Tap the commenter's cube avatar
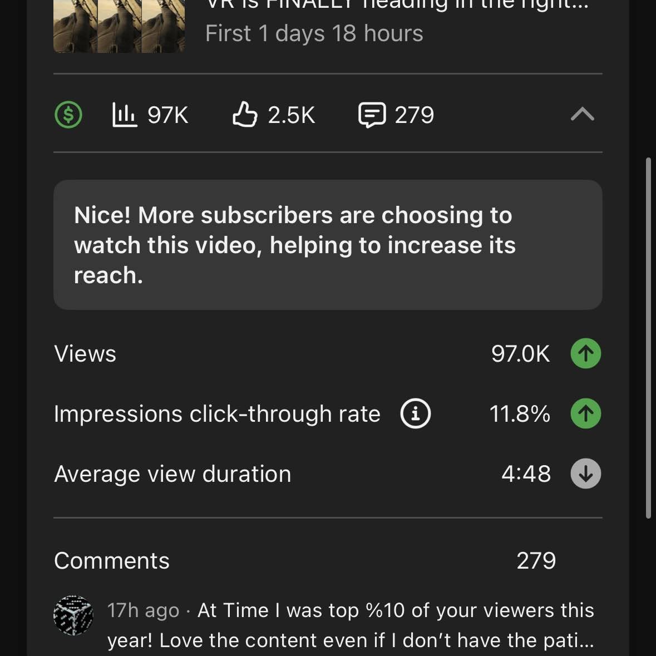 [73, 615]
